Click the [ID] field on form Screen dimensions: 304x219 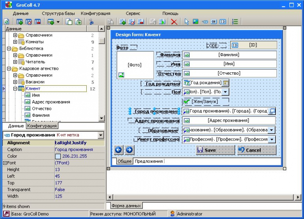click(254, 45)
